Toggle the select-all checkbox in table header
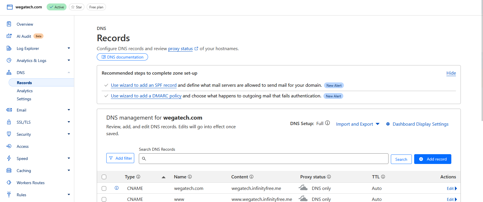This screenshot has width=483, height=202. pyautogui.click(x=104, y=177)
